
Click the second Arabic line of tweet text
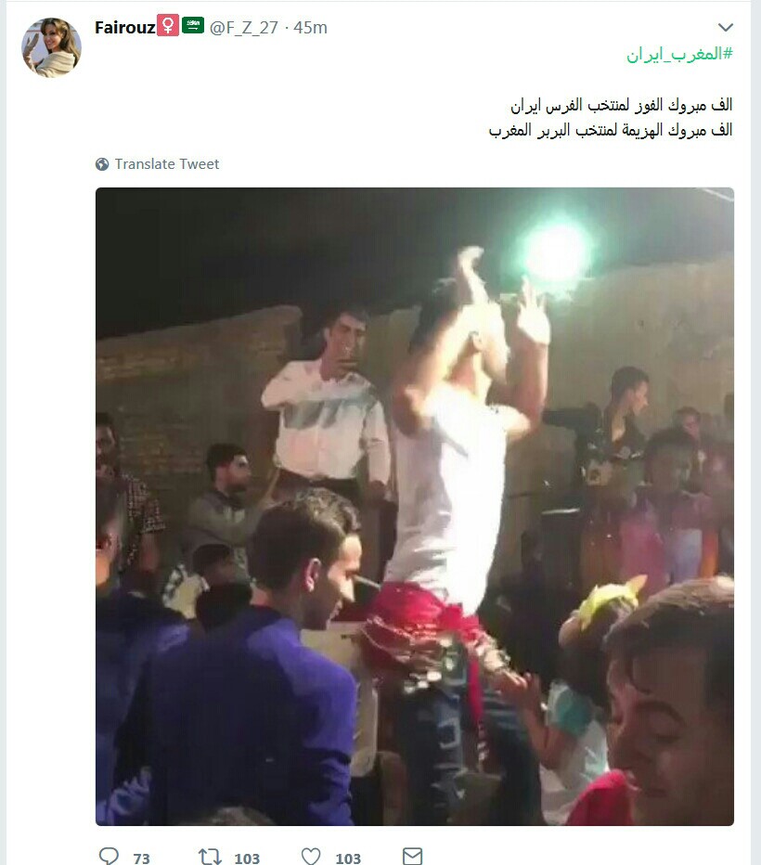coord(611,130)
